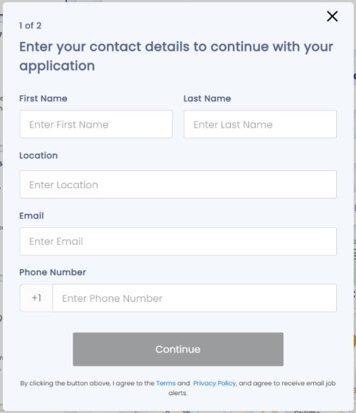Viewport: 356px width, 413px height.
Task: Click the dimmed page backdrop behind dialog
Action: pos(1,211)
